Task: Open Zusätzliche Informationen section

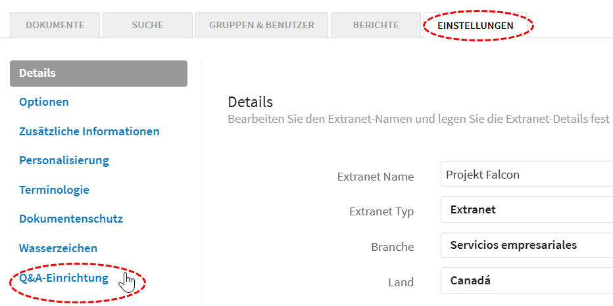Action: (89, 131)
